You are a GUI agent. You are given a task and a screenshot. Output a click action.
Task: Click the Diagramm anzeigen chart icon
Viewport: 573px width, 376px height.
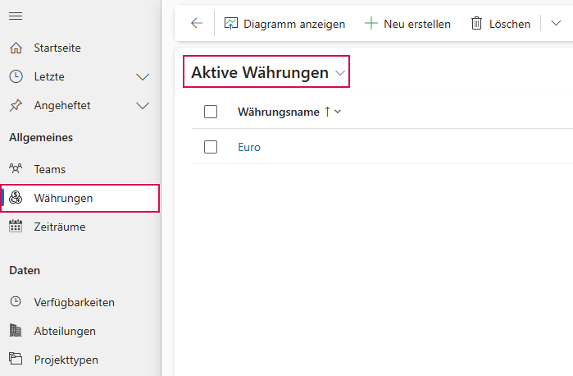(231, 24)
